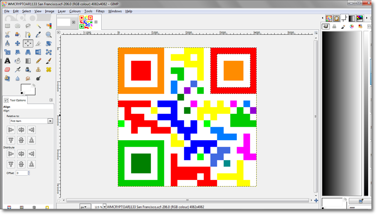Viewport: 377px width, 215px height.
Task: Select the Scissors Select tool
Action: click(7, 35)
